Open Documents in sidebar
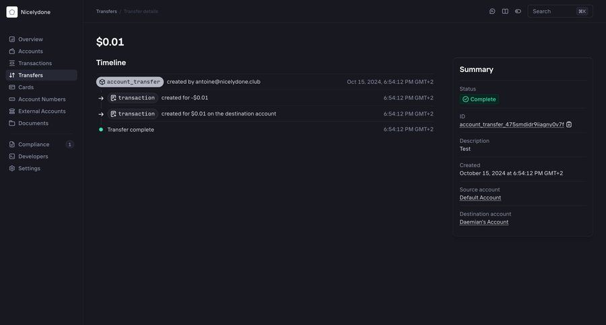 pyautogui.click(x=41, y=123)
